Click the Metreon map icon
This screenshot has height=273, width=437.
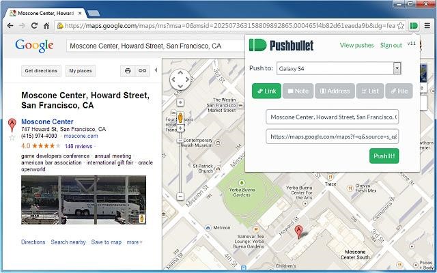point(208,228)
